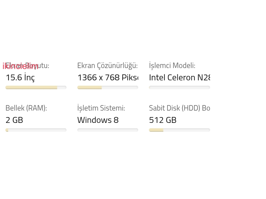Click the progress bar under 2 GB
This screenshot has width=266, height=199.
point(36,130)
